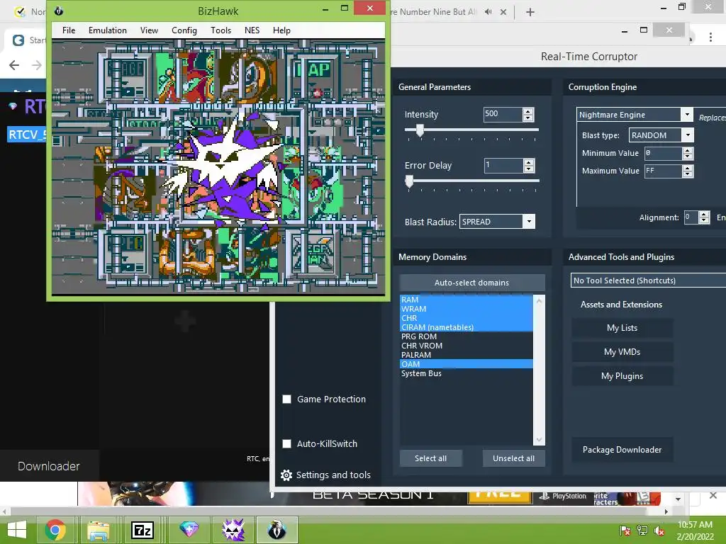Select the PRG ROM memory domain
726x544 pixels.
click(467, 336)
